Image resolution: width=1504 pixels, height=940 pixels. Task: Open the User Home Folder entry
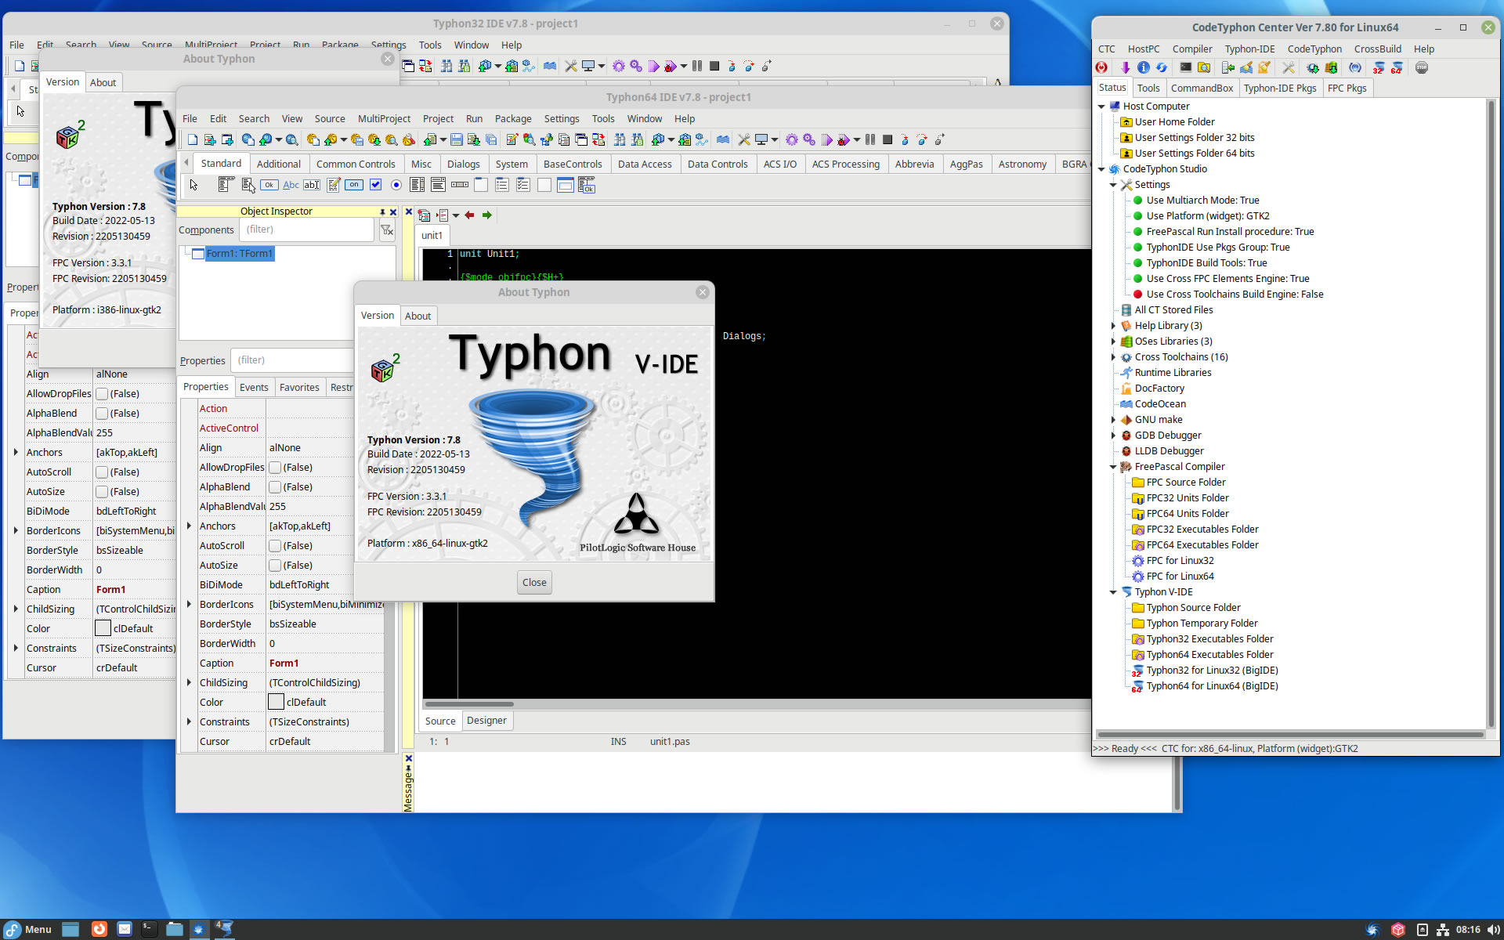pos(1174,122)
